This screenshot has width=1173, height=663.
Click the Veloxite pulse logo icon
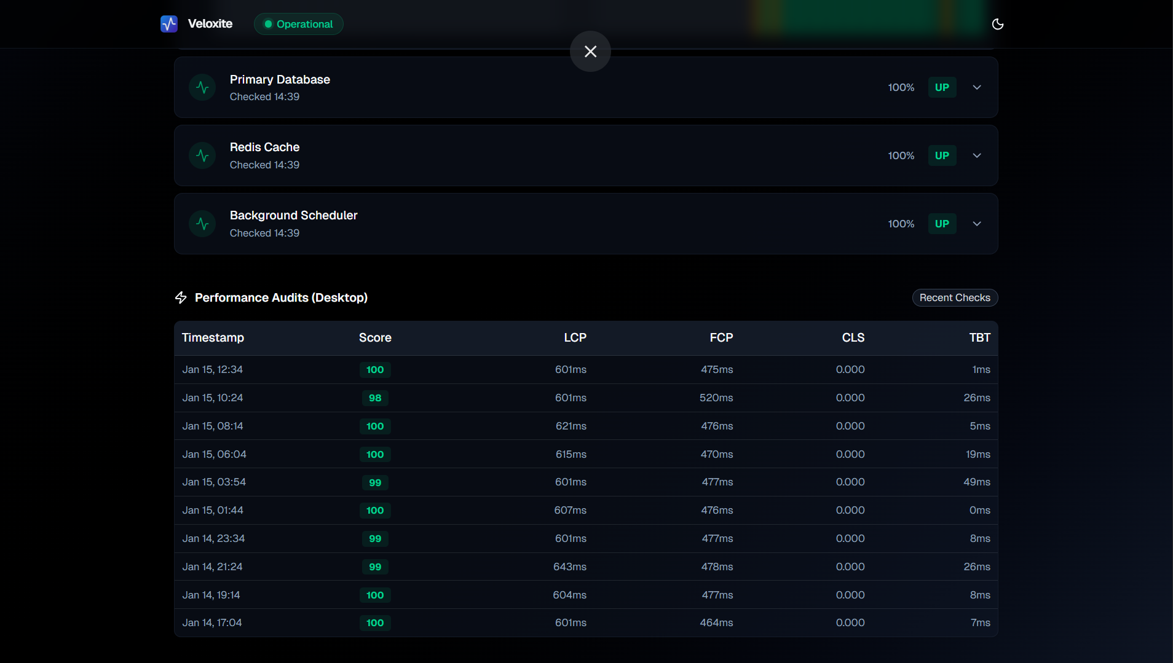(169, 24)
